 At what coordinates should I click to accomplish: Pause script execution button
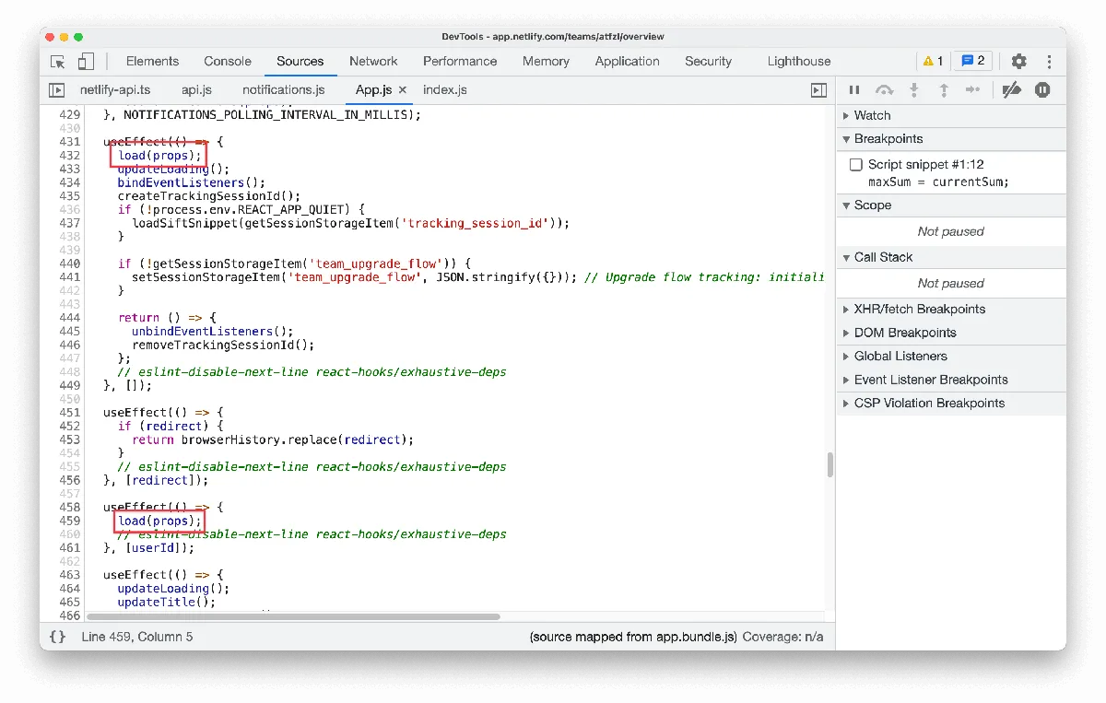pos(854,90)
